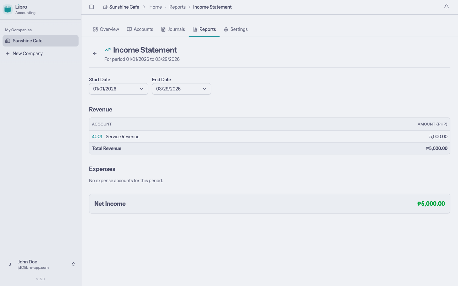Image resolution: width=458 pixels, height=286 pixels.
Task: Open account 4001 Service Revenue link
Action: [97, 136]
